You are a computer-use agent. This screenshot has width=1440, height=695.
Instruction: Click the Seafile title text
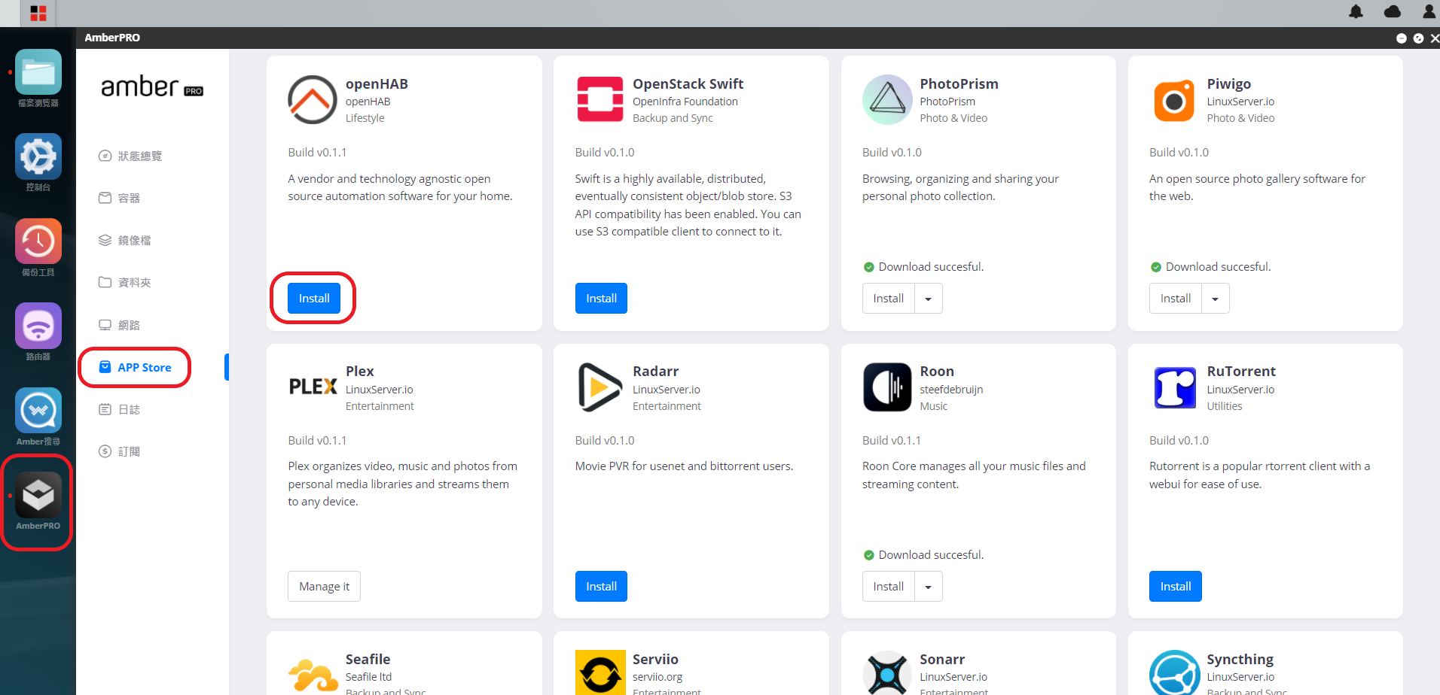368,659
